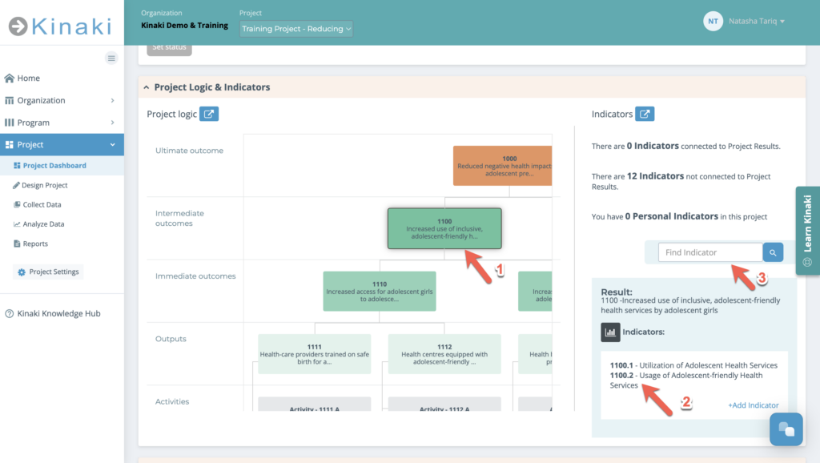Click the Activity - 1111 A box
The image size is (820, 463).
314,405
